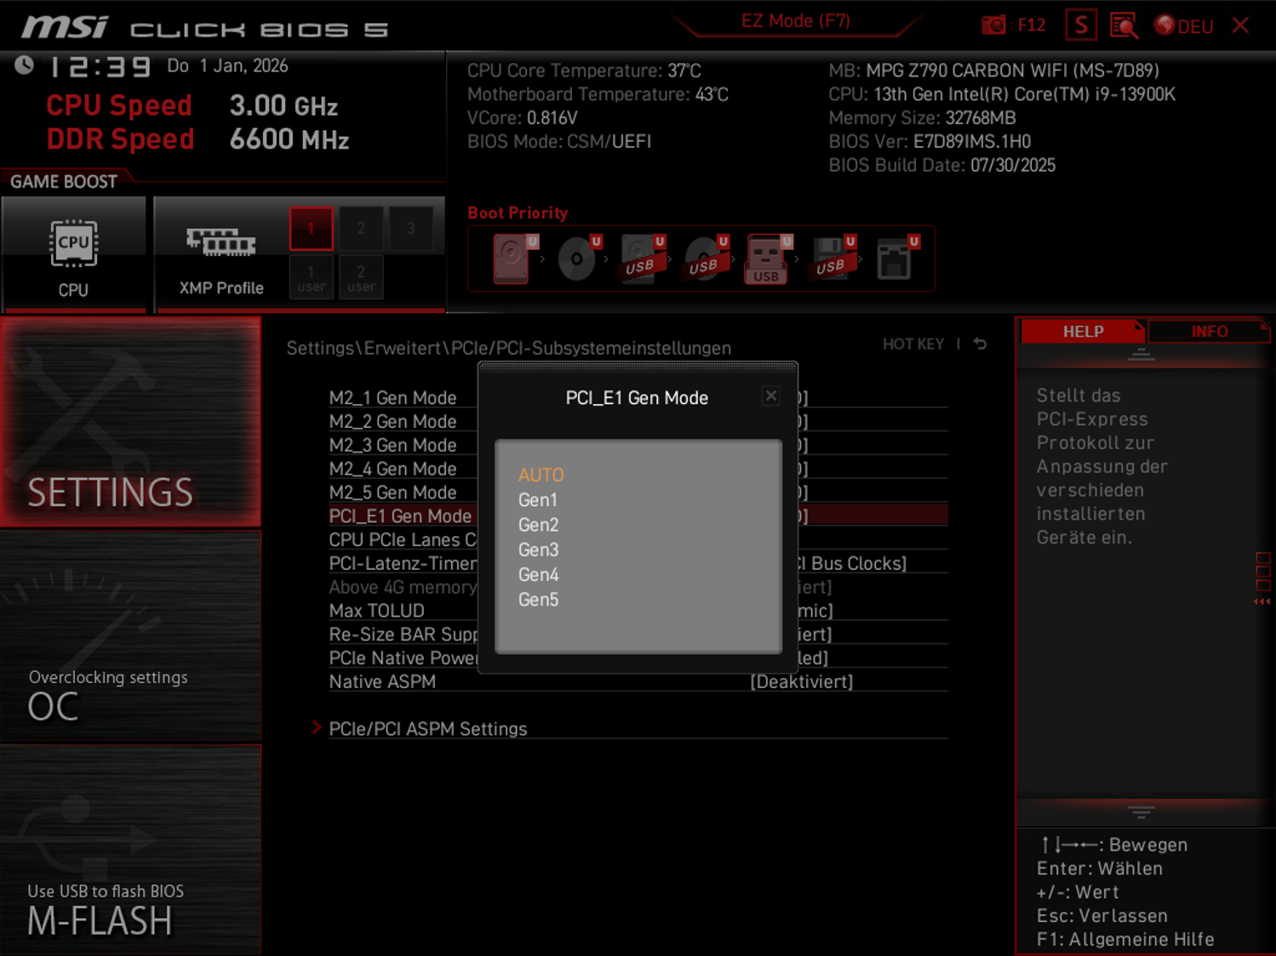Screen dimensions: 1276x956
Task: Toggle the CPU Game Boost button
Action: (x=73, y=254)
